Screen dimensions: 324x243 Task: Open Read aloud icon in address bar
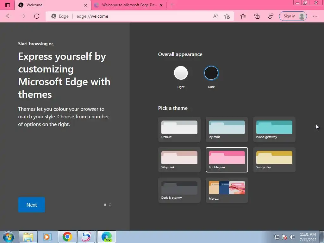215,16
